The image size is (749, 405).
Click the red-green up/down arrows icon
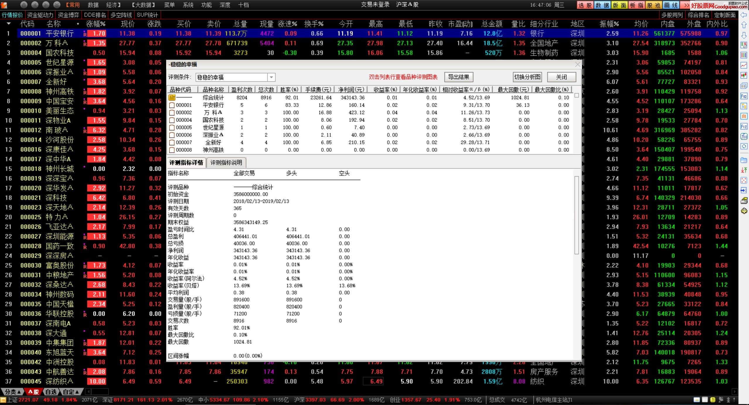[x=744, y=170]
